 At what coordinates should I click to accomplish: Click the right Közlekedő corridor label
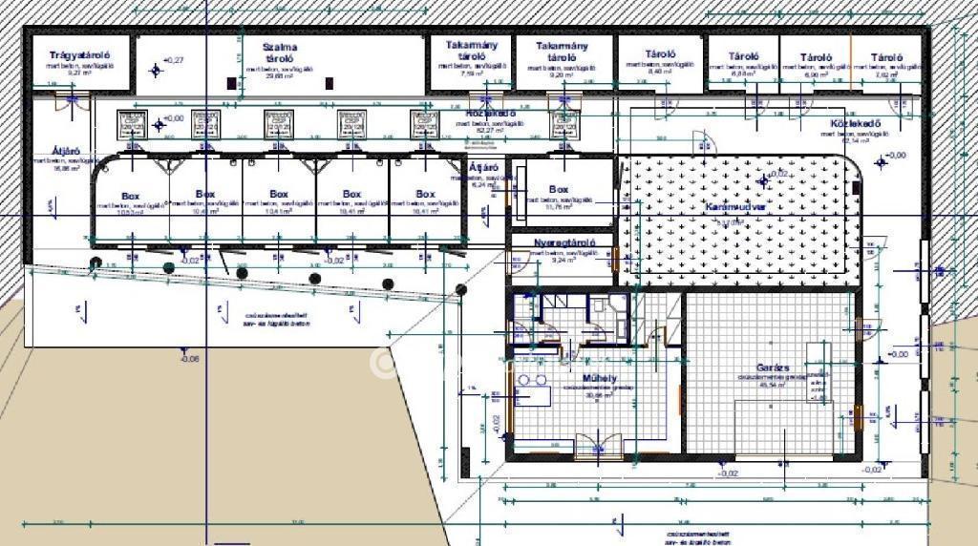tap(855, 123)
